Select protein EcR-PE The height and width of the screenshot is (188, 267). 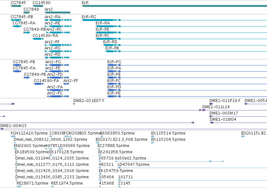point(114,93)
